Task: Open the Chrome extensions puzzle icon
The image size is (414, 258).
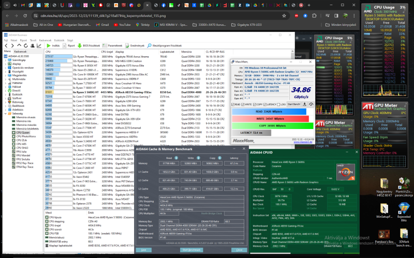Action: tap(314, 16)
